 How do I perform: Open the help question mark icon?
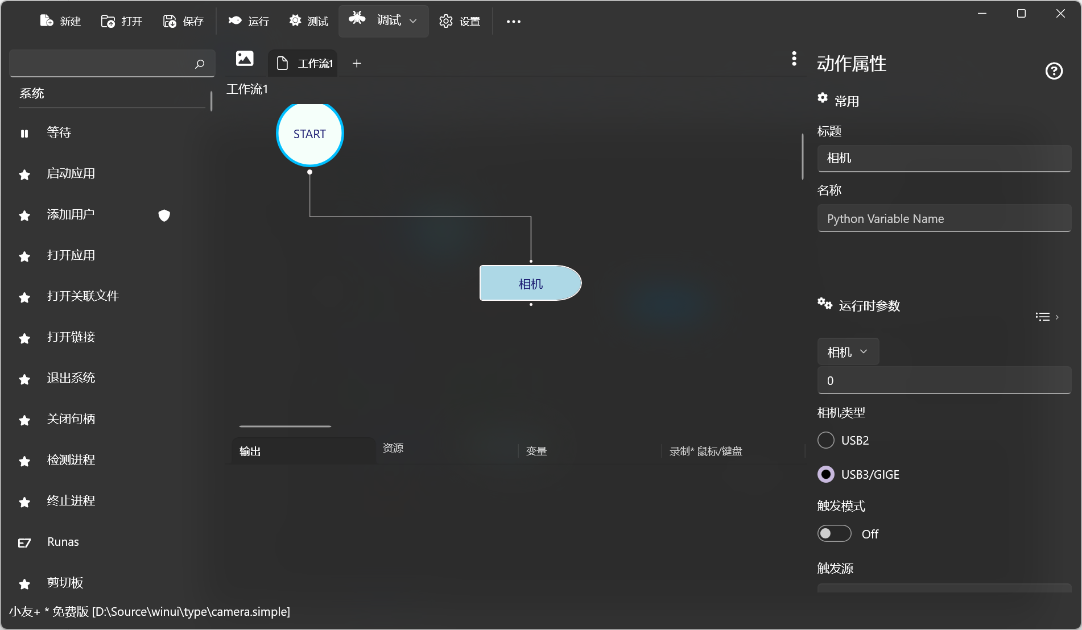[x=1054, y=71]
